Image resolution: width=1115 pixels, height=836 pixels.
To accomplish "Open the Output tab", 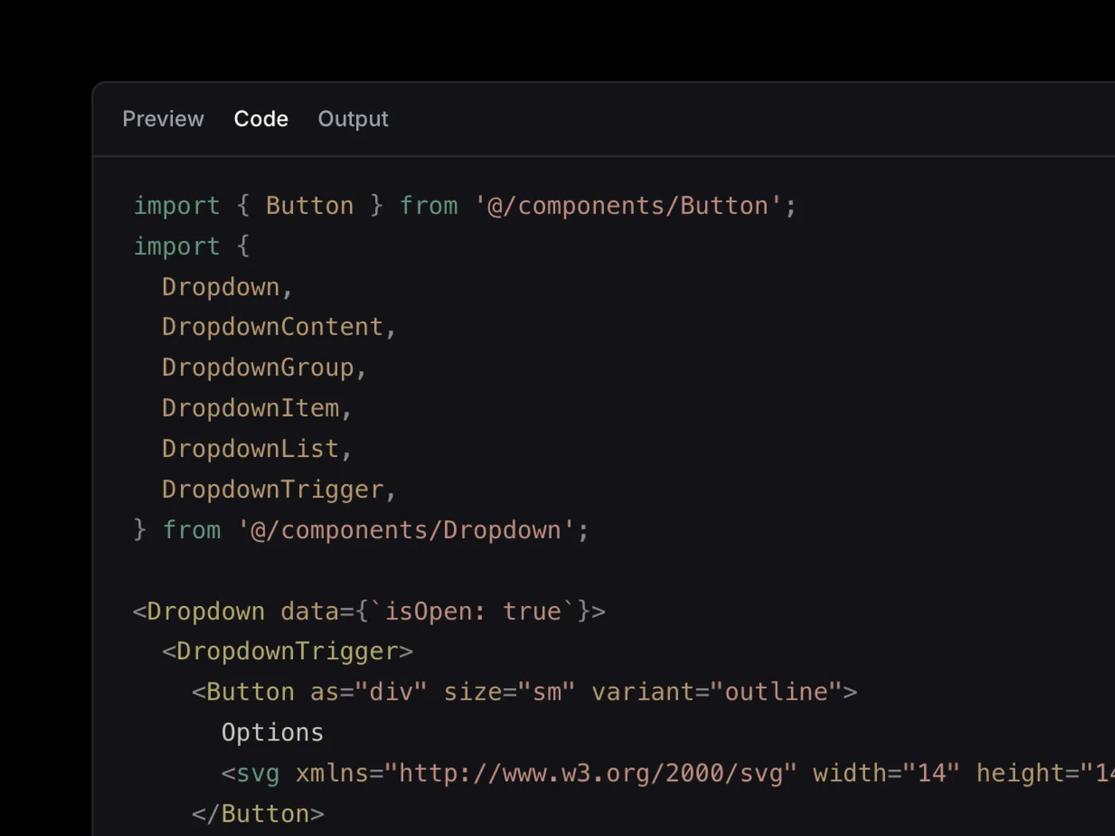I will coord(353,119).
